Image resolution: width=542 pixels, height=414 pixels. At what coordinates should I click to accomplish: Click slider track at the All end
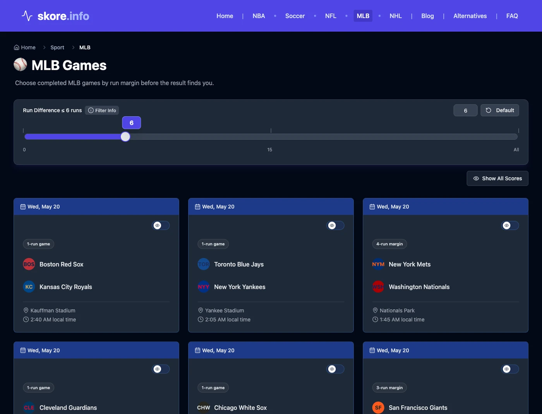pos(516,137)
